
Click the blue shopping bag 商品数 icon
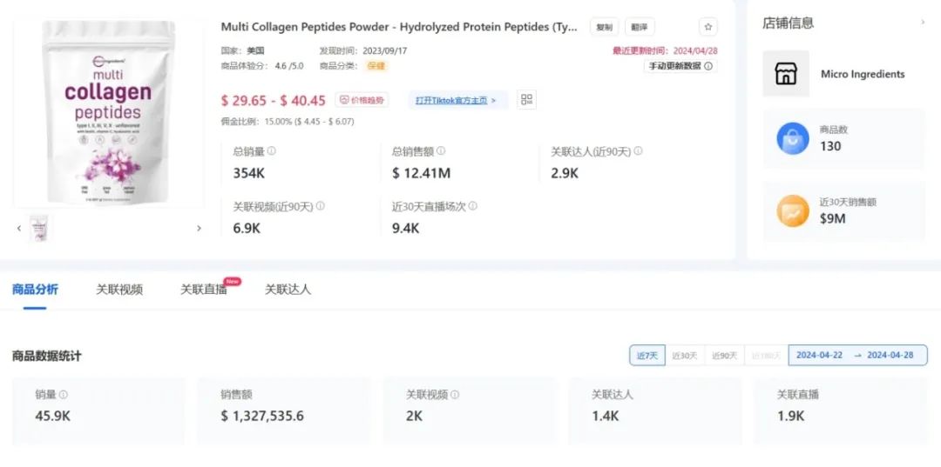(x=793, y=138)
